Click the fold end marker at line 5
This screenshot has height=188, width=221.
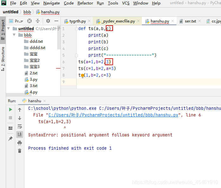click(x=76, y=55)
